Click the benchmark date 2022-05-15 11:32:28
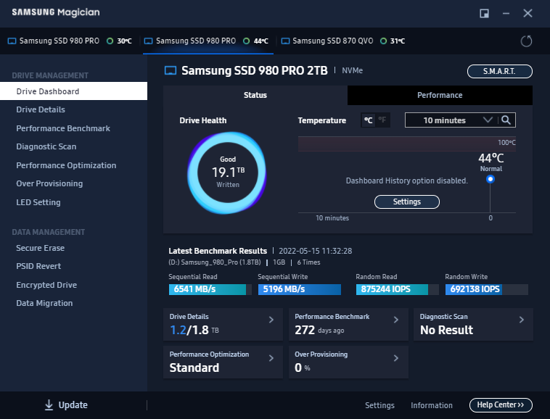The image size is (550, 419). point(316,251)
